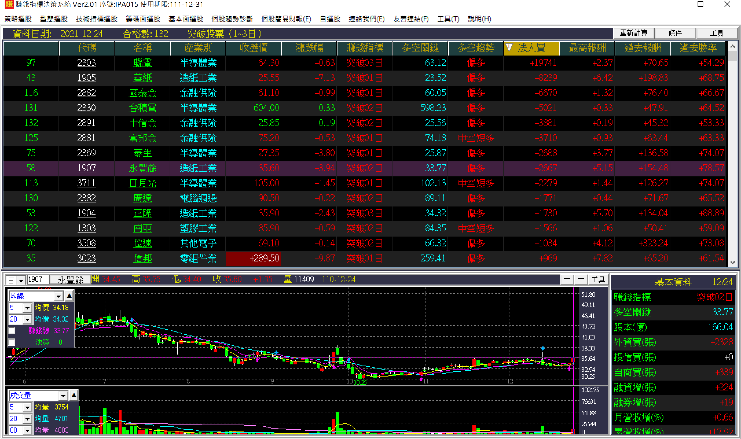The width and height of the screenshot is (741, 439).
Task: Click the table scrollbar down arrow
Action: tap(732, 262)
